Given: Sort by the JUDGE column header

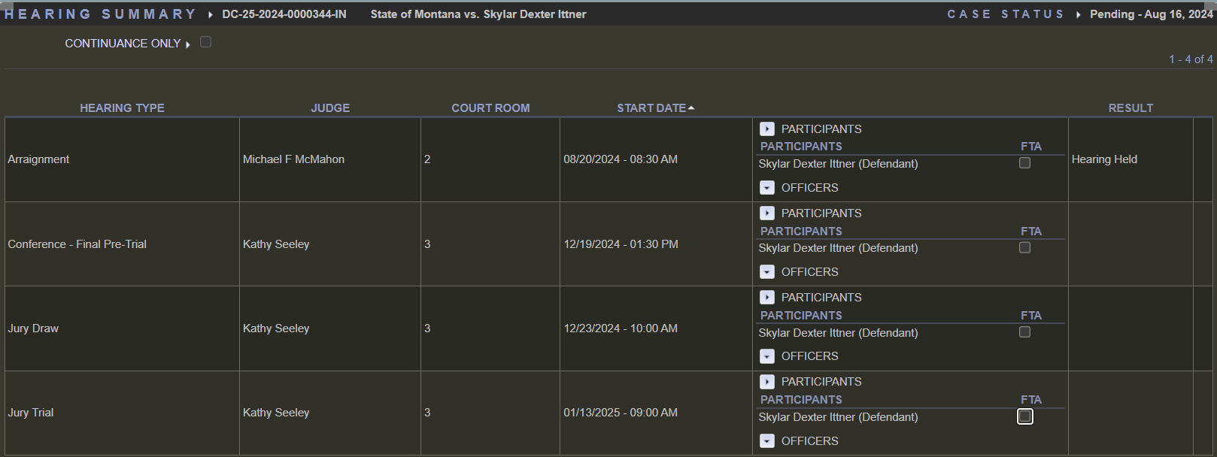Looking at the screenshot, I should (x=330, y=107).
